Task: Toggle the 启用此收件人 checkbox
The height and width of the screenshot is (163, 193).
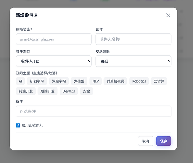Action: [18, 126]
